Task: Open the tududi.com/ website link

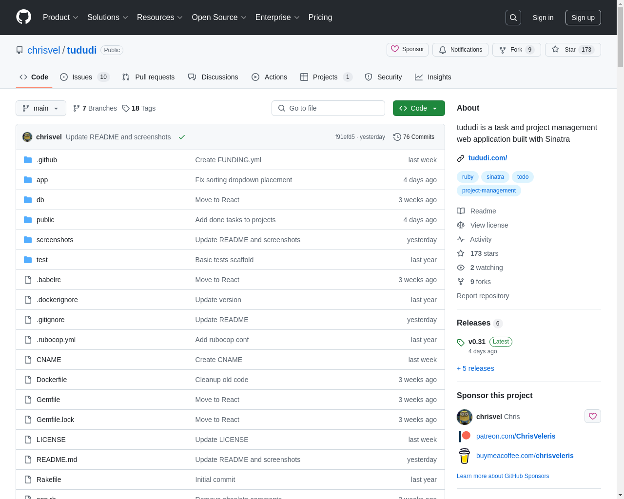Action: (x=487, y=158)
